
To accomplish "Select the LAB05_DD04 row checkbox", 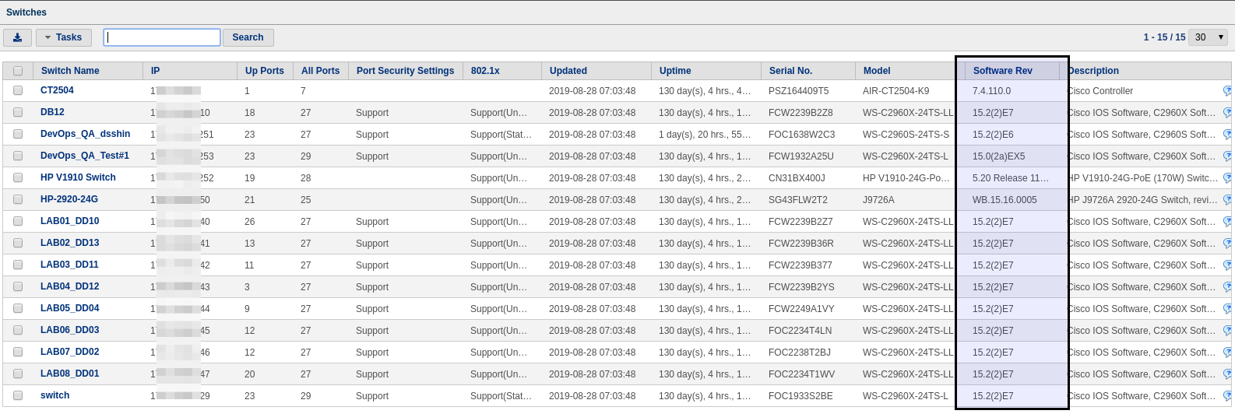I will [18, 309].
